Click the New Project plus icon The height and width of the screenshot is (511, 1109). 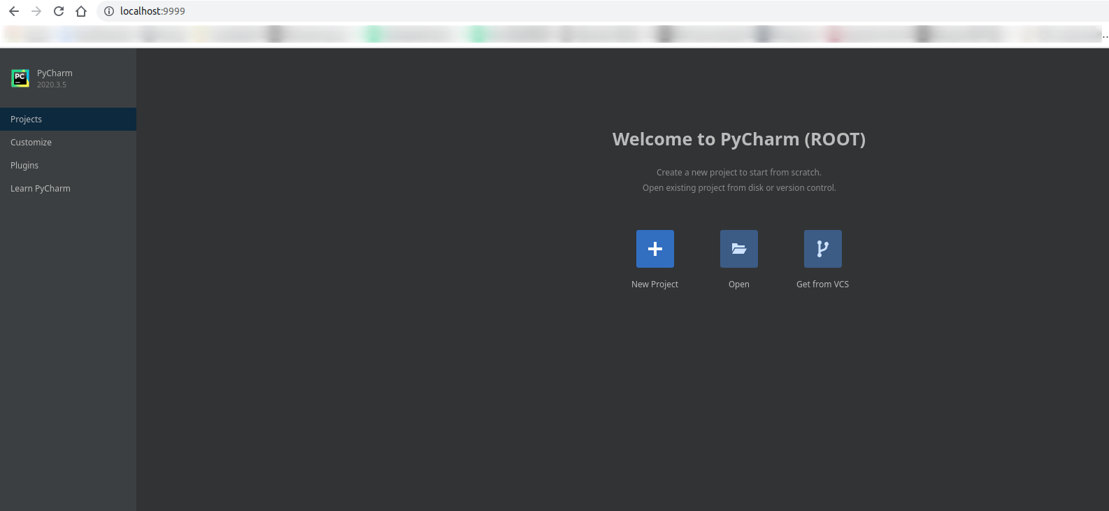click(654, 249)
